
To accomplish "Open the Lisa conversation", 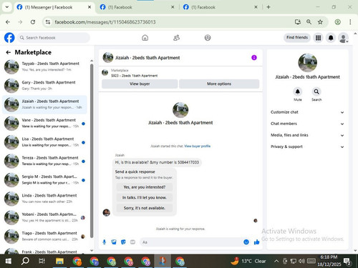I will point(45,142).
